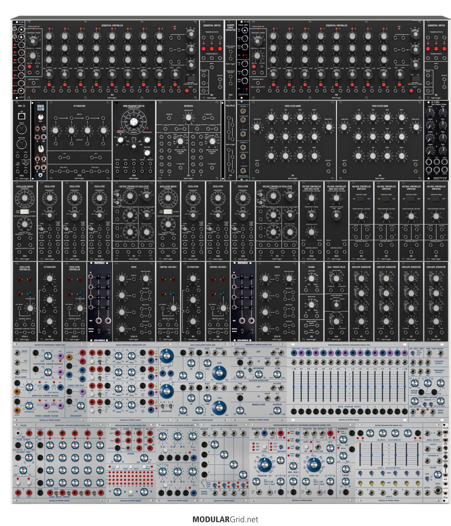Image resolution: width=451 pixels, height=526 pixels.
Task: Click the MIDI IN socket on MIDI-CV
Action: pos(22,130)
